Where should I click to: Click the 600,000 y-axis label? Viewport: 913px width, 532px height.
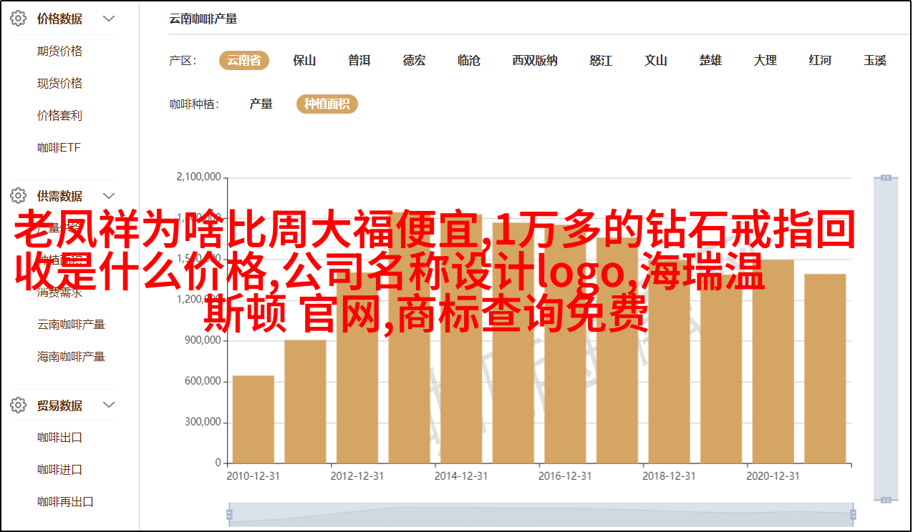click(x=202, y=381)
